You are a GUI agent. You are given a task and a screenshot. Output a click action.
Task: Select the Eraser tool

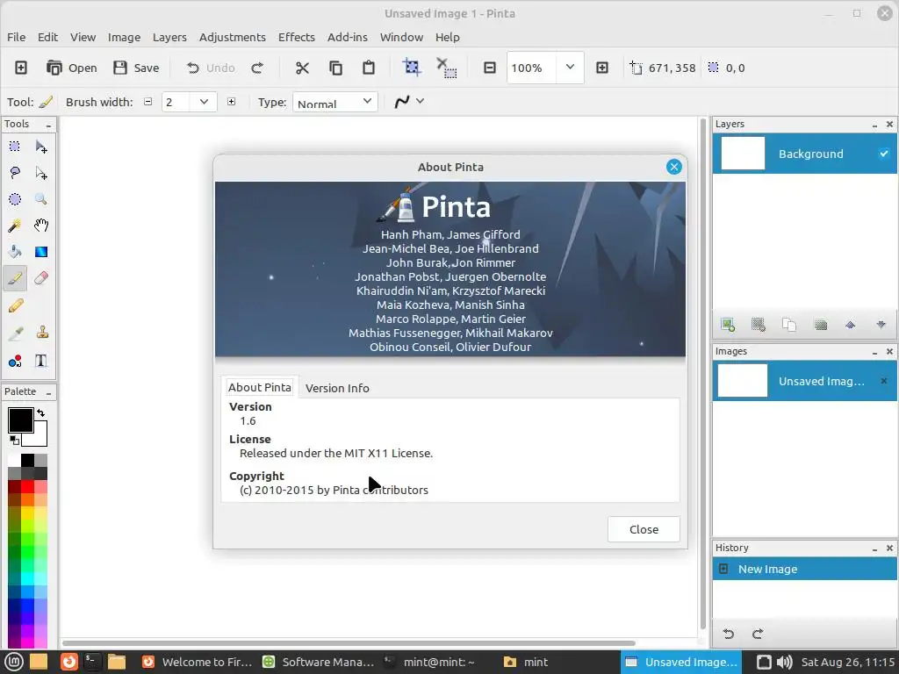[x=41, y=278]
